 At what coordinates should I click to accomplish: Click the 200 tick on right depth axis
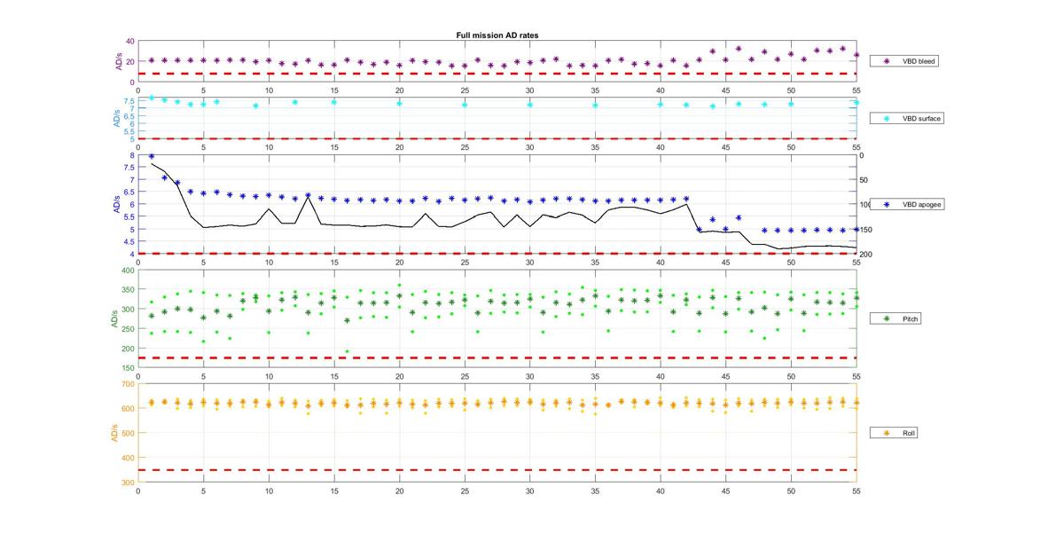[x=864, y=254]
